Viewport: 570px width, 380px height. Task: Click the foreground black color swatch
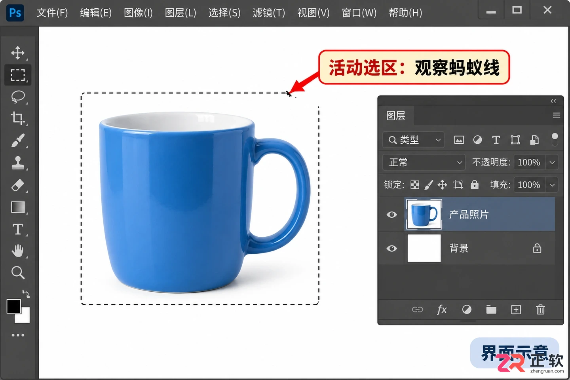pos(13,306)
